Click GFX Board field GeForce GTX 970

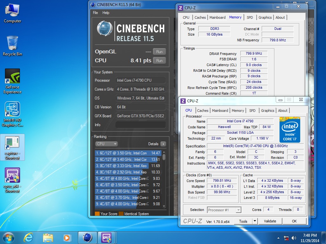tap(140, 116)
